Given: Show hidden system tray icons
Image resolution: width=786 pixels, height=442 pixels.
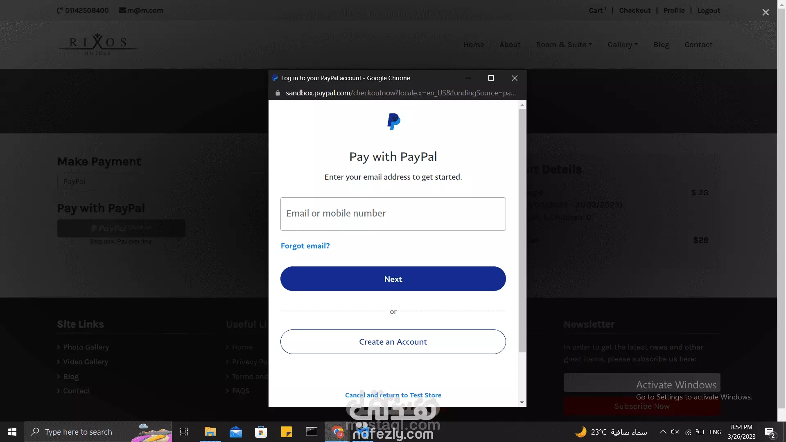Looking at the screenshot, I should coord(663,432).
